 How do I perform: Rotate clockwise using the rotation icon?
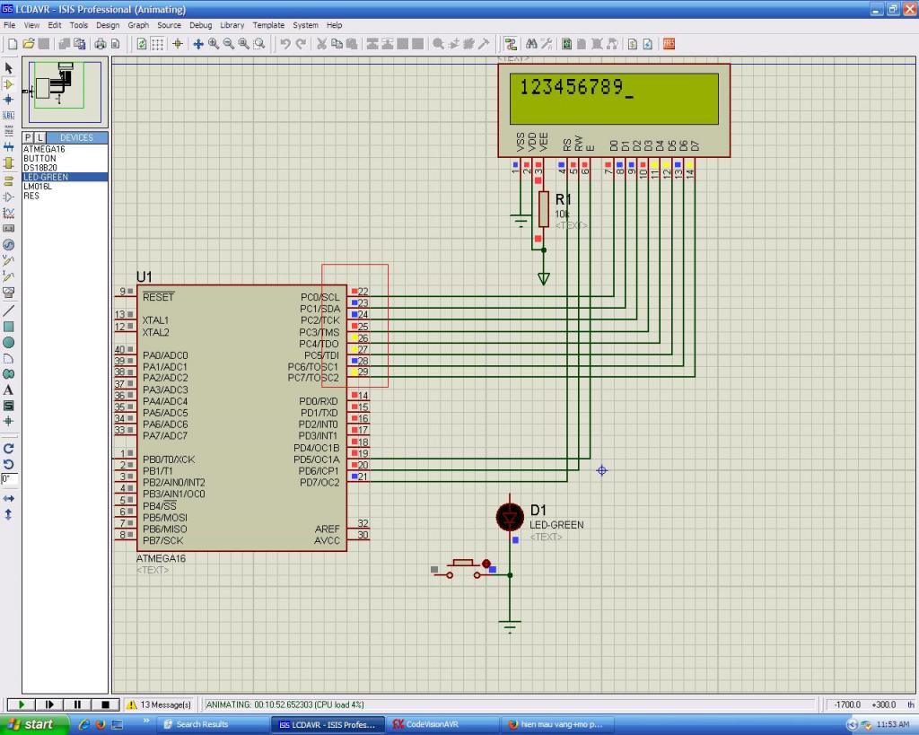point(9,448)
